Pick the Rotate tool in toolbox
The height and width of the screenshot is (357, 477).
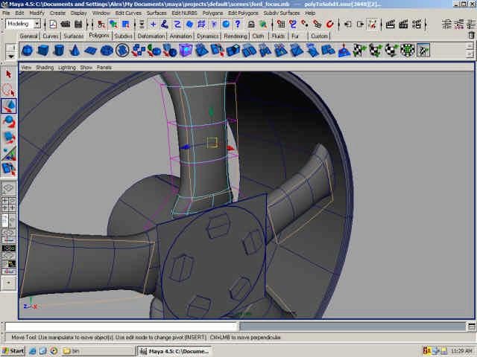(9, 121)
